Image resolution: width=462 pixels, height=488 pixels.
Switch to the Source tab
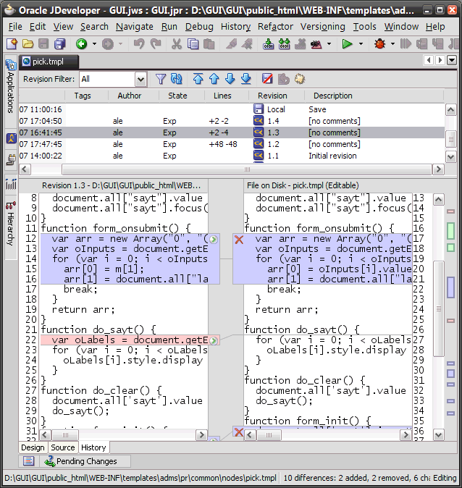click(x=63, y=447)
